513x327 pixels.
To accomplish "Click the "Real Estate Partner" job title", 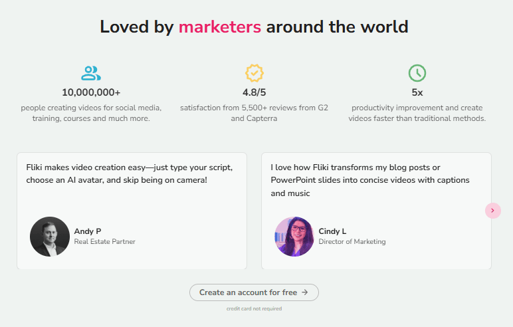I will tap(104, 242).
